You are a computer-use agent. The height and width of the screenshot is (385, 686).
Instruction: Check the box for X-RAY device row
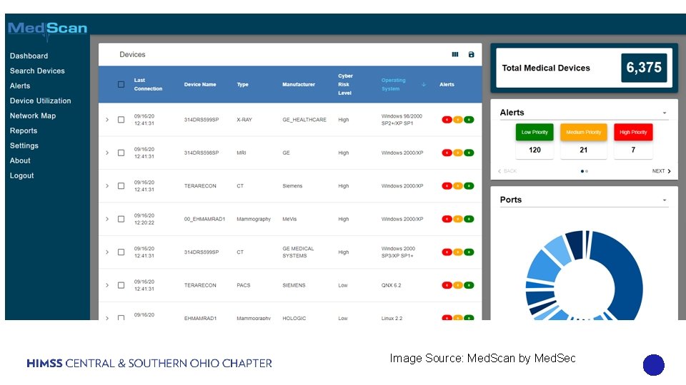pyautogui.click(x=121, y=120)
